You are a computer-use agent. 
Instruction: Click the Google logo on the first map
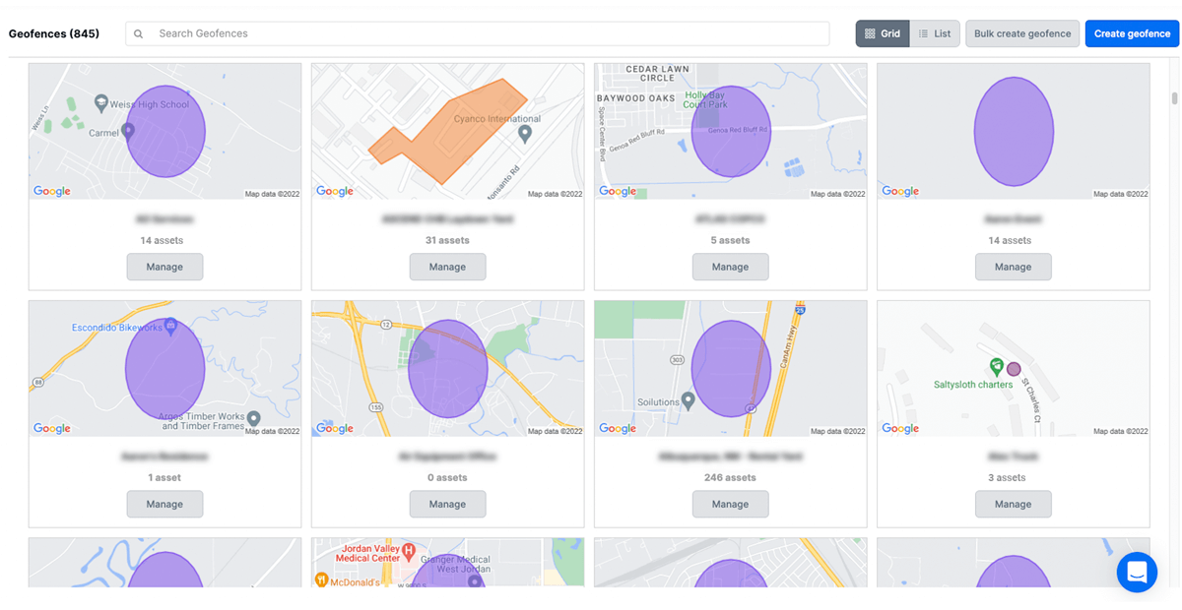50,191
